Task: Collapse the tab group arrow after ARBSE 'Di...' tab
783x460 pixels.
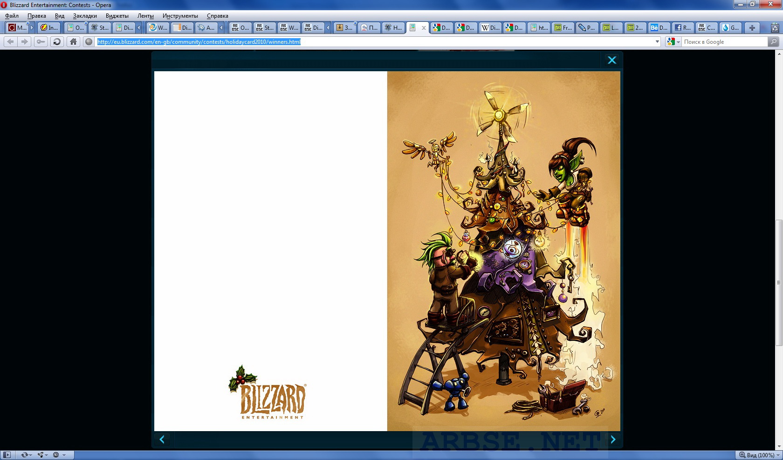Action: point(328,28)
